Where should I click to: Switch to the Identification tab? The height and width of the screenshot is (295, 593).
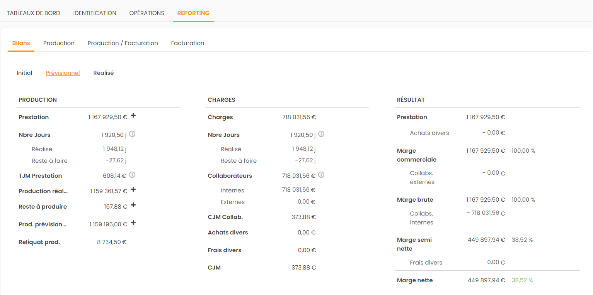click(95, 13)
